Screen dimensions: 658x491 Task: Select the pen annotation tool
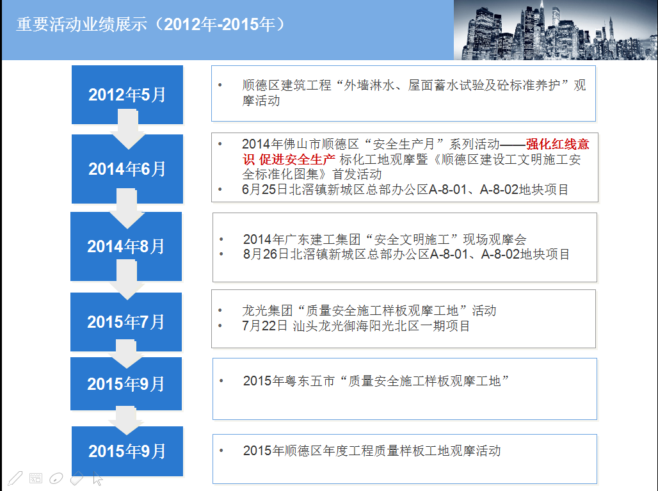point(15,478)
